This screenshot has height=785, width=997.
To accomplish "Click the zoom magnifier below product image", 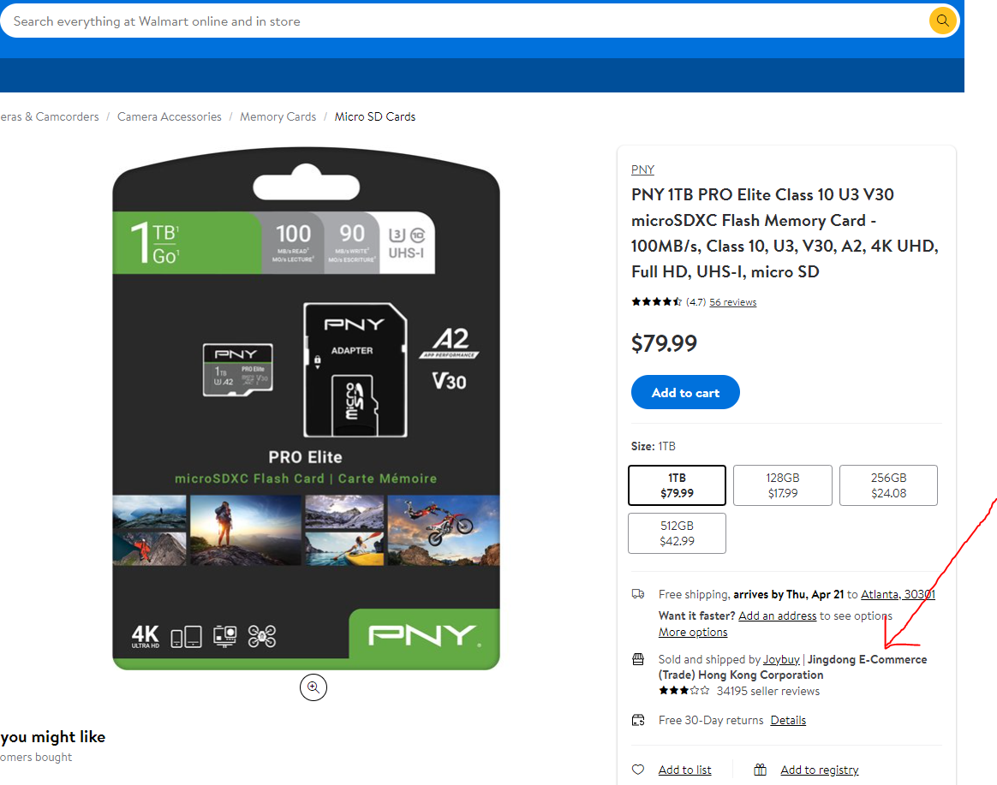I will 313,687.
